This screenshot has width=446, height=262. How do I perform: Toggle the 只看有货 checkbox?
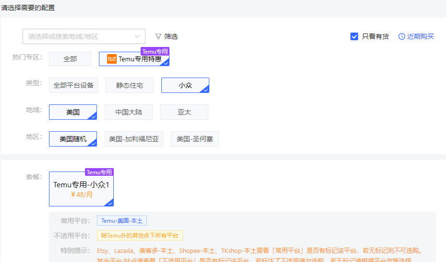pos(354,36)
